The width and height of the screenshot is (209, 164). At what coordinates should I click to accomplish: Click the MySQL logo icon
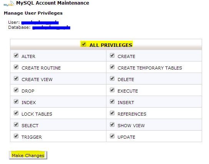pyautogui.click(x=9, y=4)
